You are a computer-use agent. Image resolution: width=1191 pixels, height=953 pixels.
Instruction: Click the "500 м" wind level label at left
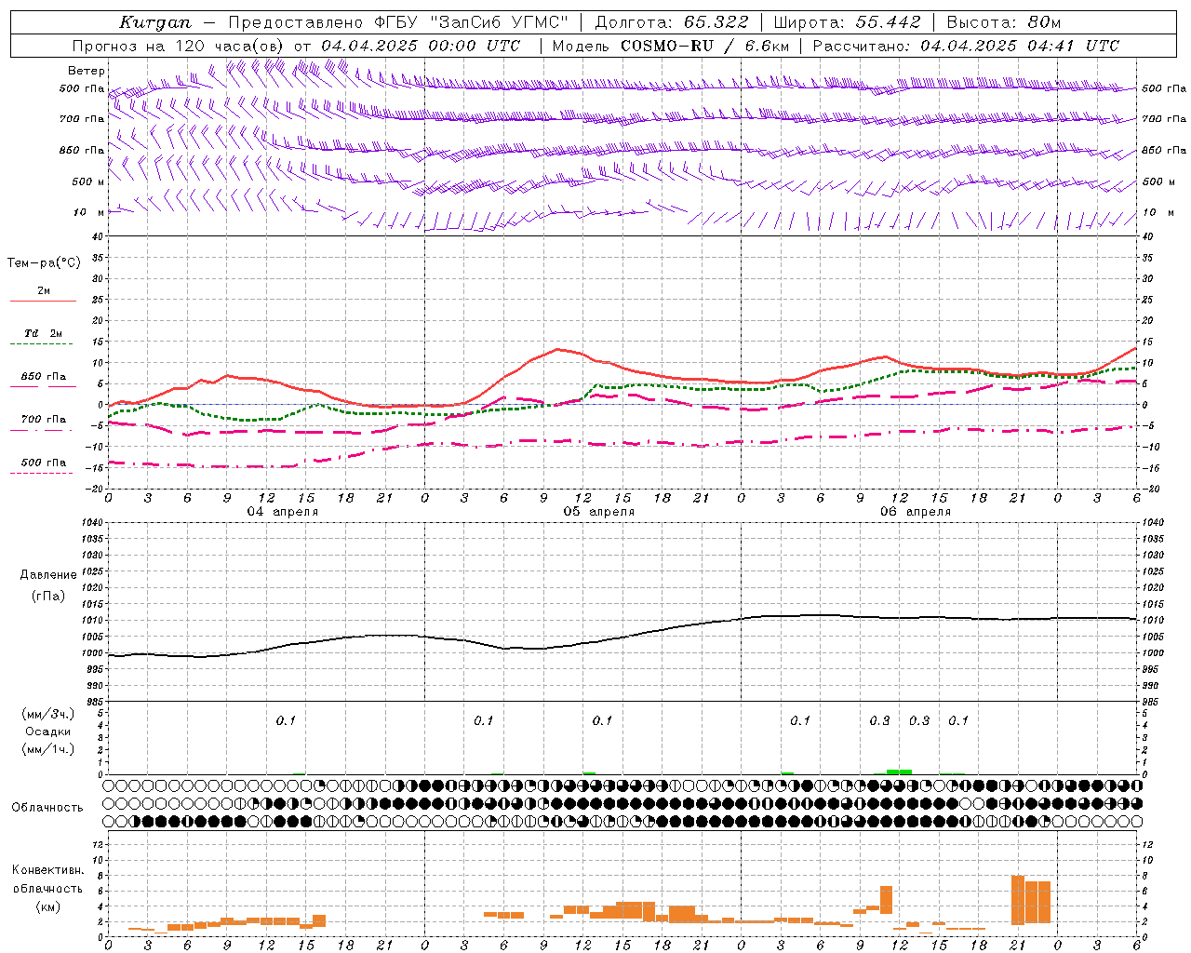pos(88,181)
